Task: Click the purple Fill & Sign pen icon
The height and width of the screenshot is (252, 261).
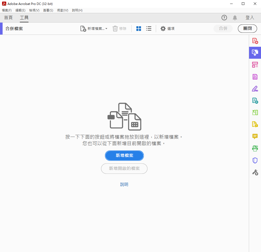Action: point(255,89)
